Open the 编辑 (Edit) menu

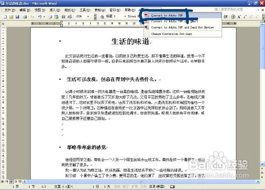click(25, 10)
